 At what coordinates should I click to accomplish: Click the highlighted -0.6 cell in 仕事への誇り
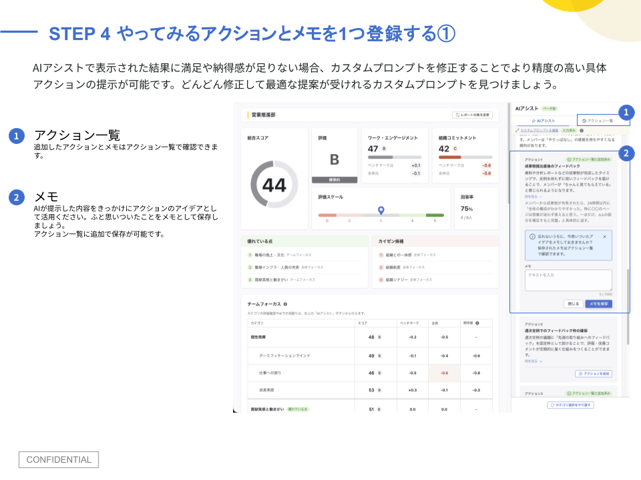coord(445,373)
